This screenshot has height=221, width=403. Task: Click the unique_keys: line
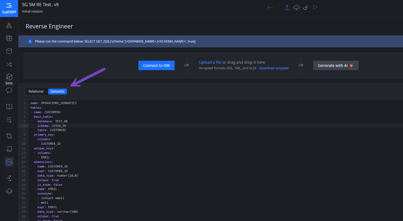44,148
